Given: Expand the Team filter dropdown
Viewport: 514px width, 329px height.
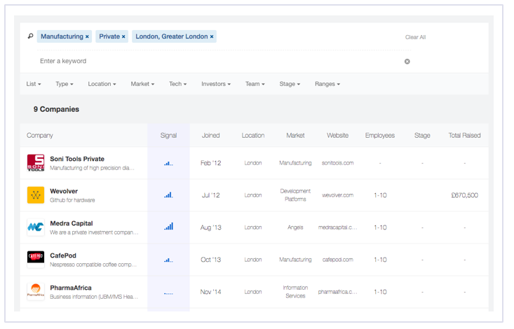Looking at the screenshot, I should (x=255, y=84).
